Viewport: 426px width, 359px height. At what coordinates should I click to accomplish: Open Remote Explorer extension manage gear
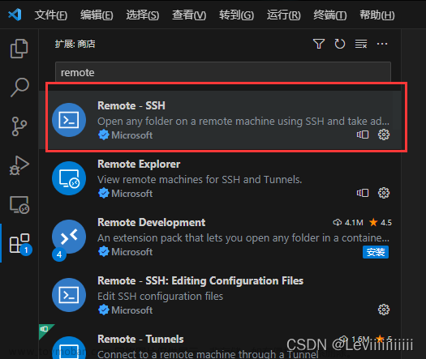(x=384, y=193)
